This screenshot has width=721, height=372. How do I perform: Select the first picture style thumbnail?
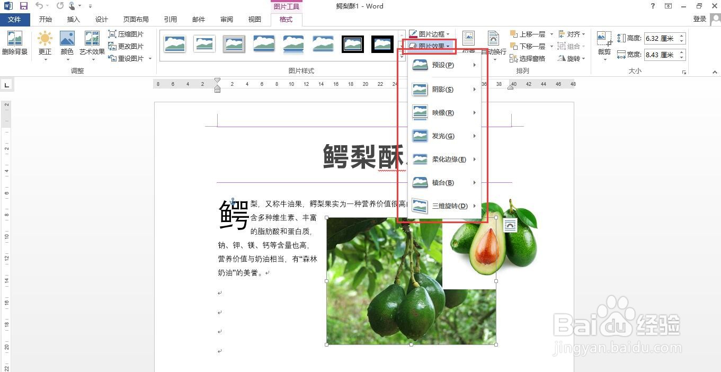[x=174, y=44]
